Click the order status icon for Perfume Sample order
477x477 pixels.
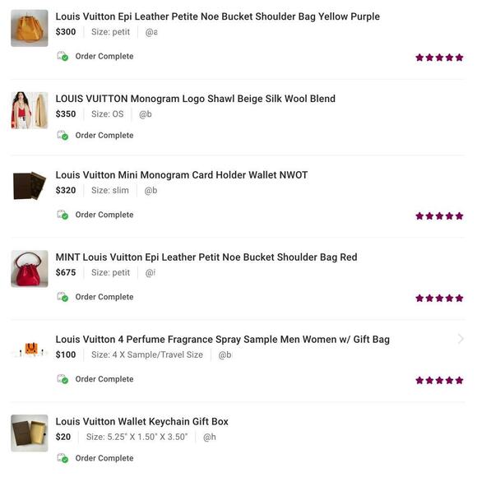pyautogui.click(x=63, y=379)
